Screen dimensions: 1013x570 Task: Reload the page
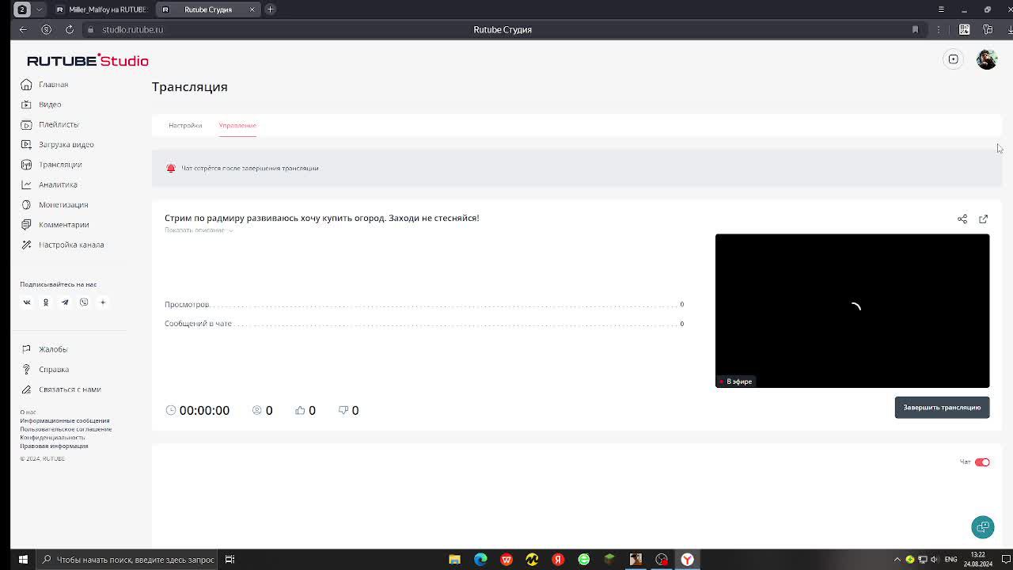(70, 29)
